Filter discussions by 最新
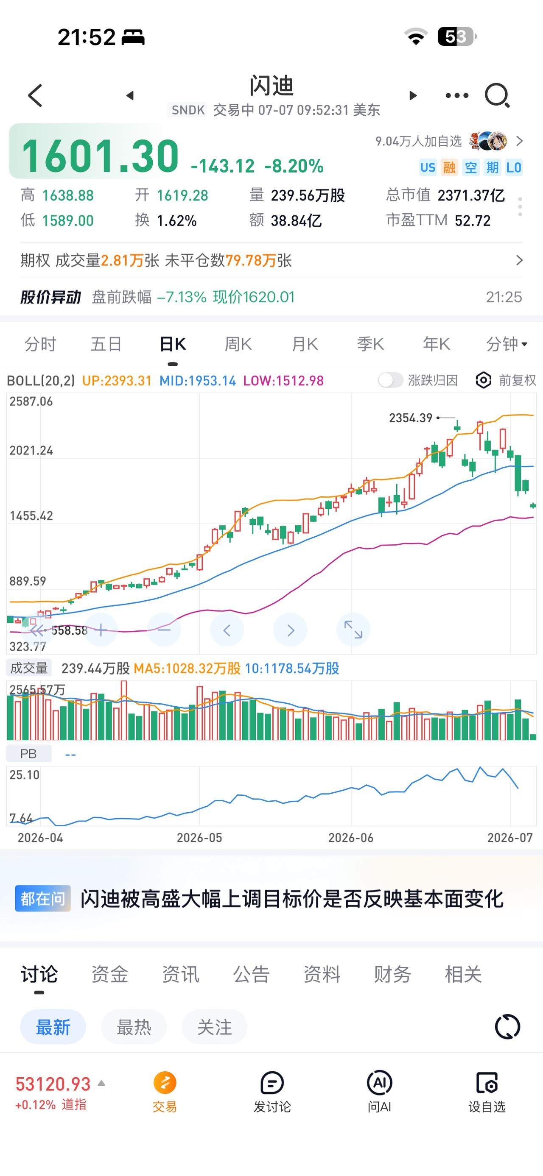Viewport: 543px width, 1176px height. tap(53, 1027)
